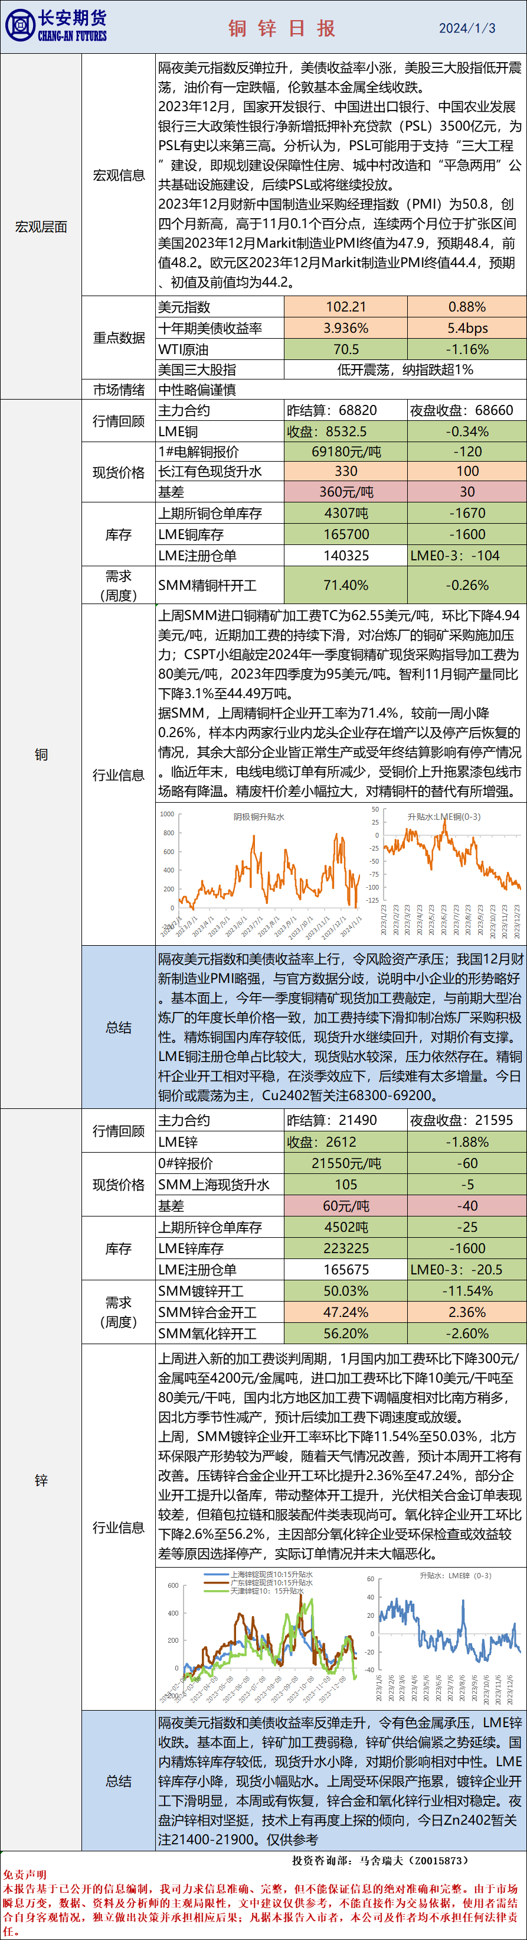
Task: Select the LME铜库存 value 165700
Action: (346, 534)
